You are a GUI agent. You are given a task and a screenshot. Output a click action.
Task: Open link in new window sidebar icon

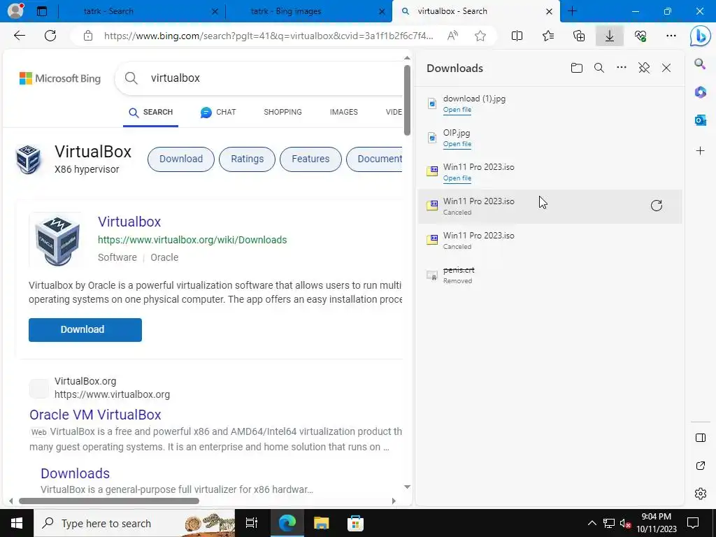700,466
